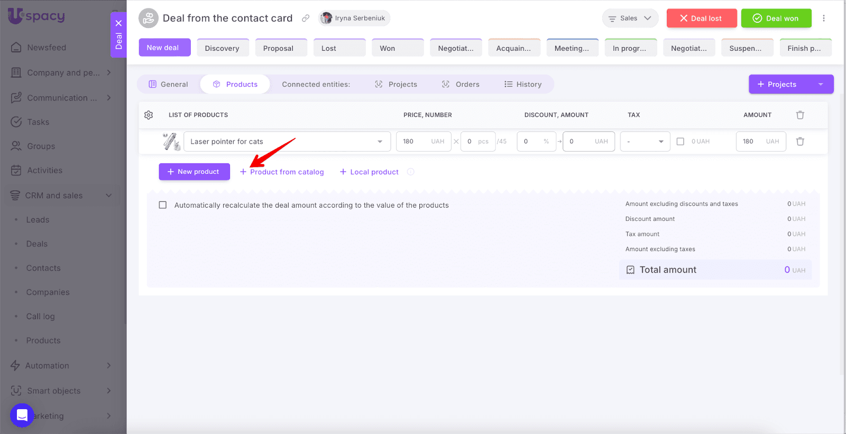
Task: Add a Product from catalog
Action: pyautogui.click(x=282, y=172)
